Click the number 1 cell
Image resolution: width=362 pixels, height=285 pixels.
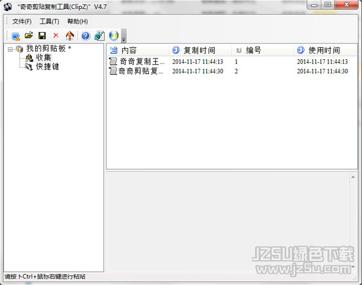coord(236,62)
